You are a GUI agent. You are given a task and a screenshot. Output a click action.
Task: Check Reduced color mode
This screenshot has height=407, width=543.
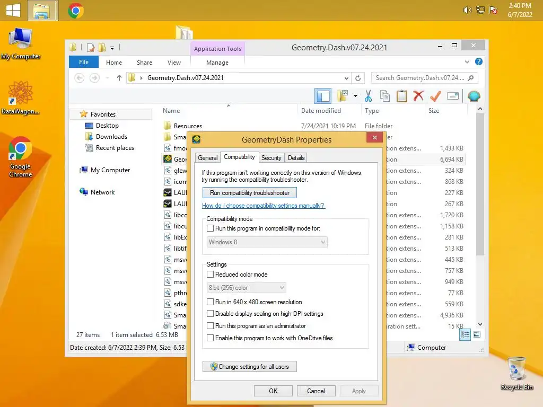click(210, 275)
